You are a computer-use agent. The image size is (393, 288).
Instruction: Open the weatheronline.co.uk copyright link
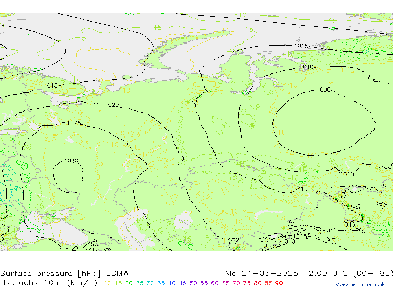(360, 284)
